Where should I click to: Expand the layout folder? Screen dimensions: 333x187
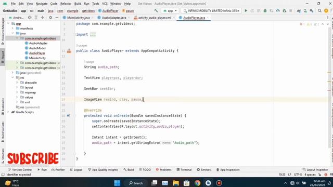[x=17, y=87]
